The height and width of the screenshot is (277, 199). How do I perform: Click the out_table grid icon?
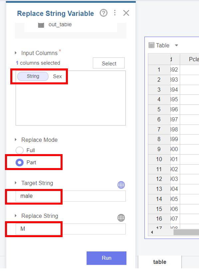[41, 25]
